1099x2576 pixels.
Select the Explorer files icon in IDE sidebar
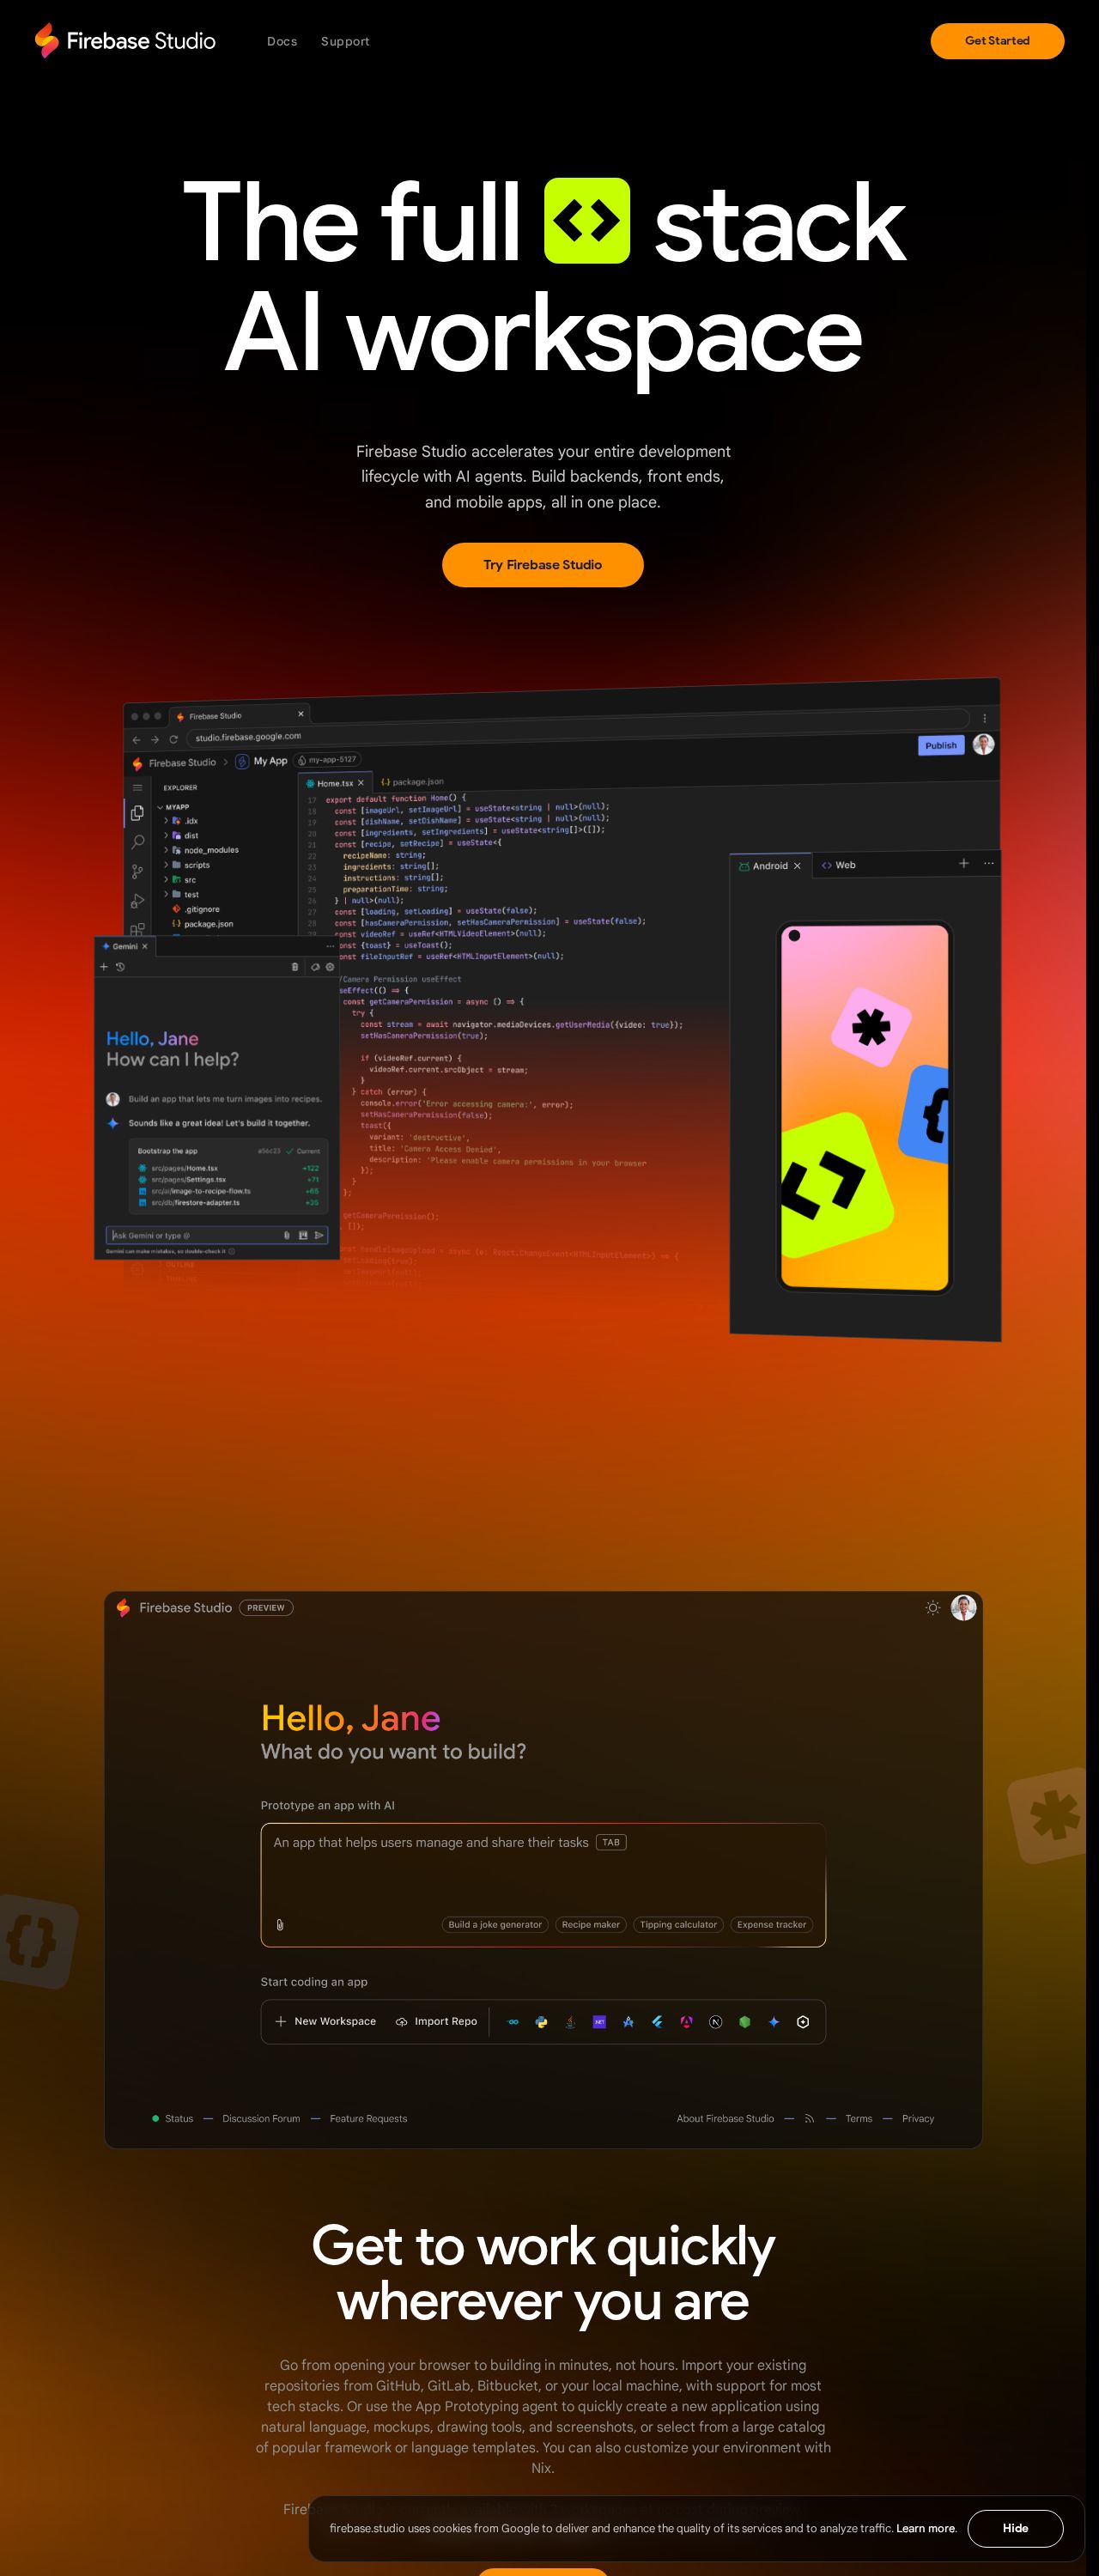coord(137,813)
